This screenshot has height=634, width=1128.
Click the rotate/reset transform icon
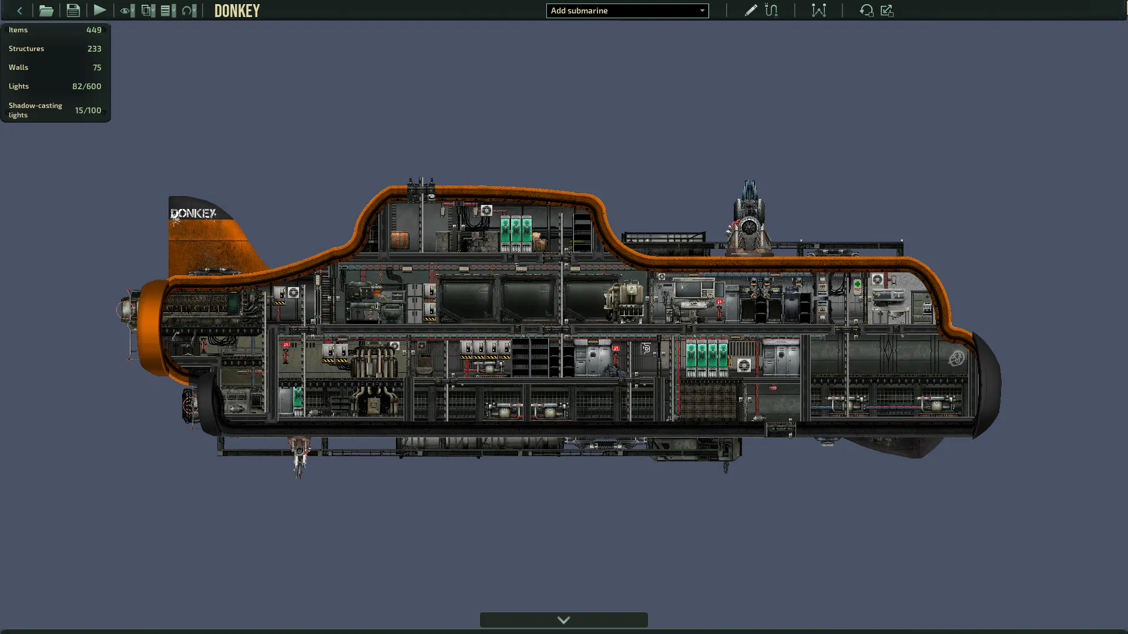pyautogui.click(x=866, y=11)
